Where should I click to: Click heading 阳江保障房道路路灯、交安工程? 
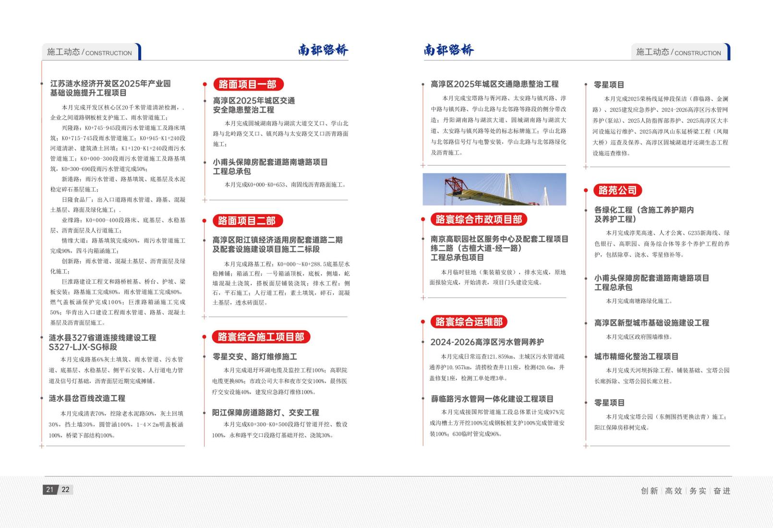pyautogui.click(x=266, y=413)
